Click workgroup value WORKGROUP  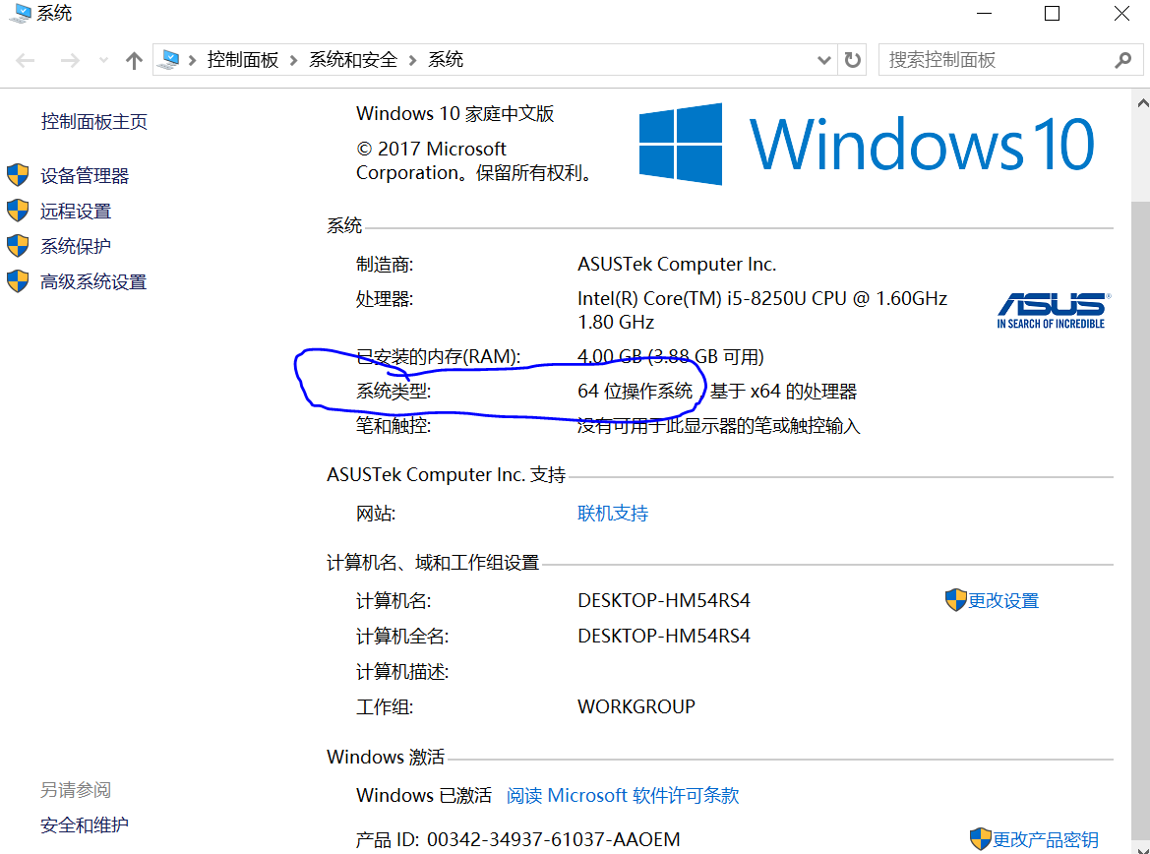click(x=636, y=706)
